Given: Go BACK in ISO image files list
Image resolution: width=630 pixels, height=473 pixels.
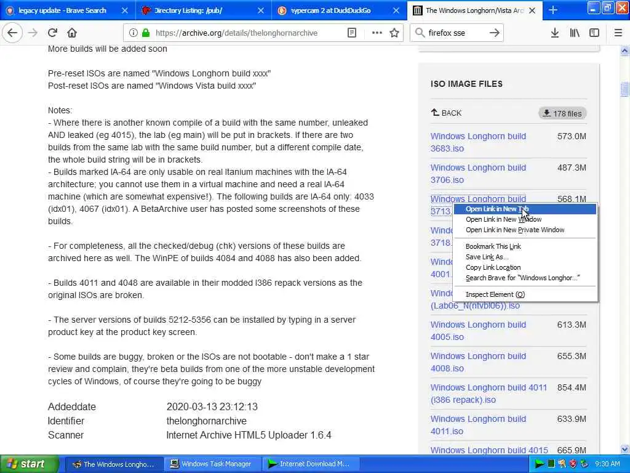Looking at the screenshot, I should coord(447,113).
